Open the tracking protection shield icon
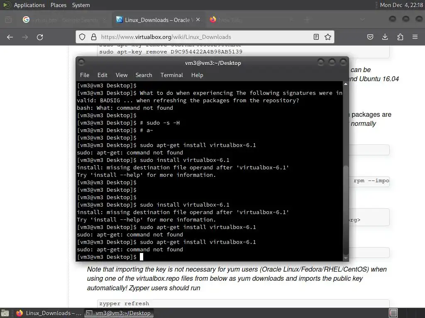 click(x=82, y=37)
